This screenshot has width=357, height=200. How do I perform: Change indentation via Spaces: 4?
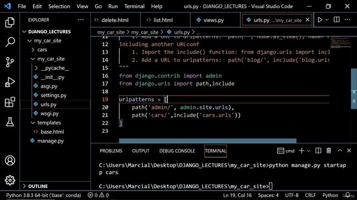[268, 195]
